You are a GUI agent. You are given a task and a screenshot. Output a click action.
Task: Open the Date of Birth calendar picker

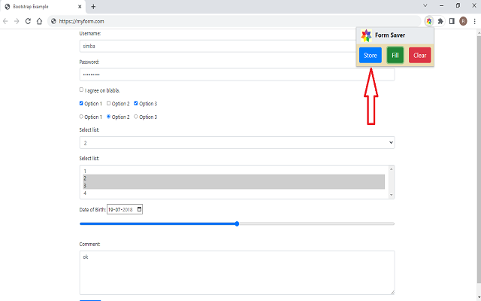(139, 209)
